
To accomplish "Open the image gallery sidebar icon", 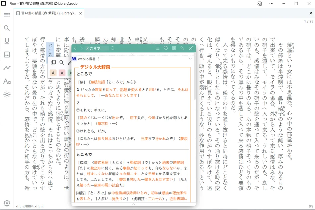I will tap(7, 55).
